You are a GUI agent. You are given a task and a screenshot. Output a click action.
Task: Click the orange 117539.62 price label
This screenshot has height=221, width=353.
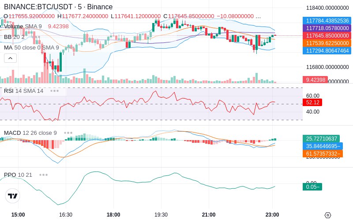pos(327,43)
